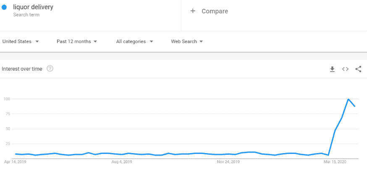Screen dimensions: 367x169
Task: Open the Interest over time help icon
Action: click(x=50, y=69)
